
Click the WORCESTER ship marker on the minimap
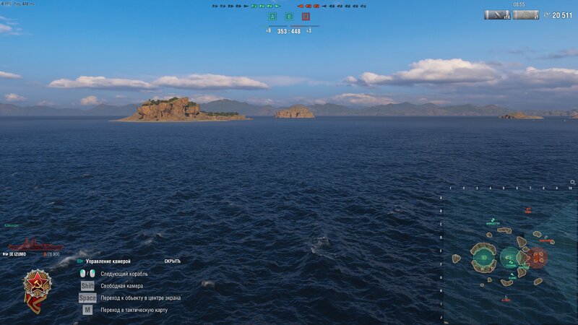(493, 222)
